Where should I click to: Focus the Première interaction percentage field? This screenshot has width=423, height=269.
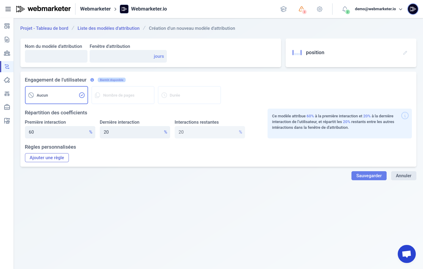(x=60, y=132)
